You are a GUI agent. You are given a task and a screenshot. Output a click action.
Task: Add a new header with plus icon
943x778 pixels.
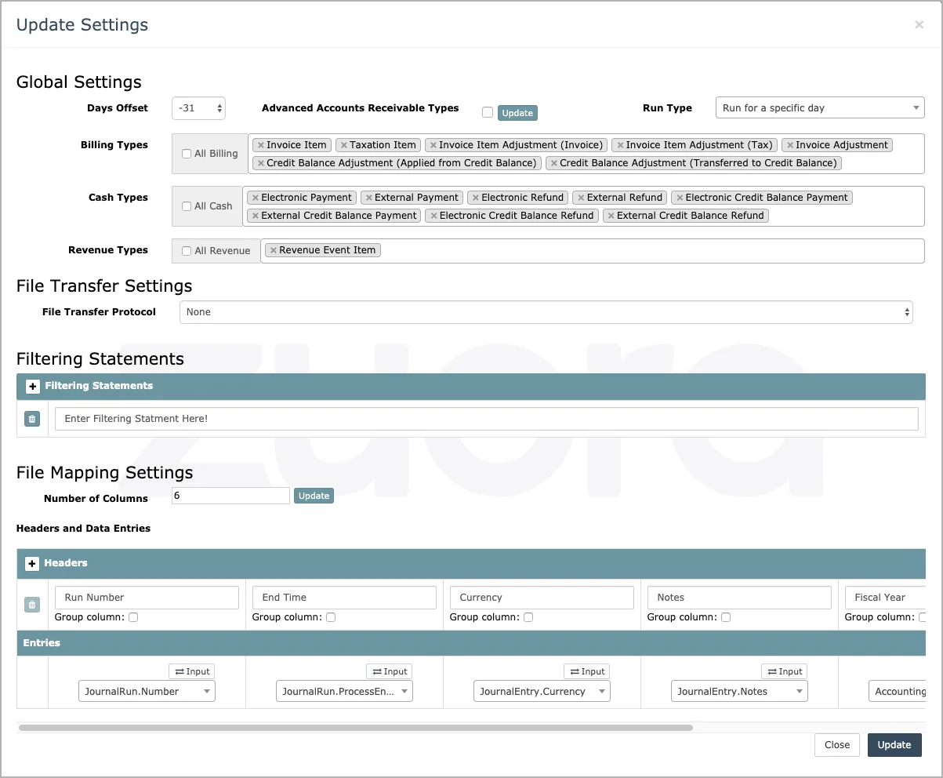point(32,563)
